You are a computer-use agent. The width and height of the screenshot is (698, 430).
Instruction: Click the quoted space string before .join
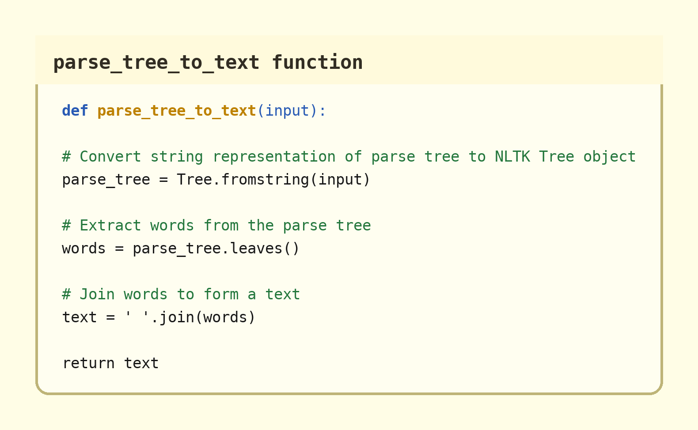pos(137,317)
